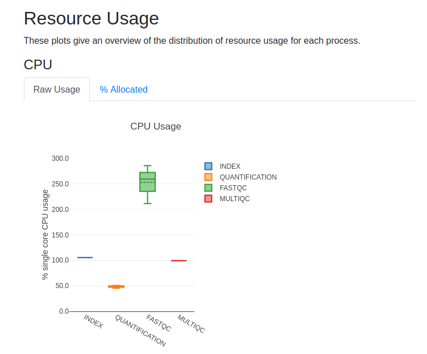The image size is (427, 354).
Task: Hide the INDEX legend label
Action: pos(230,166)
